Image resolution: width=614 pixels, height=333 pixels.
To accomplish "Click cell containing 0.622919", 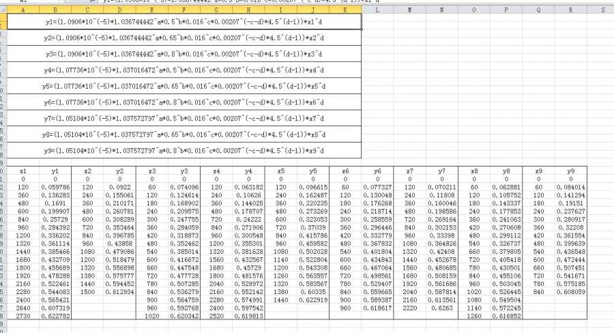I will pyautogui.click(x=313, y=300).
